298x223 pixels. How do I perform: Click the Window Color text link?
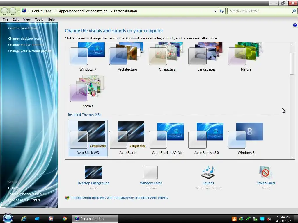click(x=151, y=183)
